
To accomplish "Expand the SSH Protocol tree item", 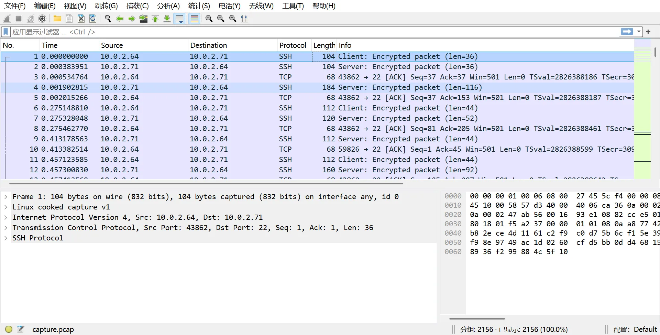I will pyautogui.click(x=6, y=238).
